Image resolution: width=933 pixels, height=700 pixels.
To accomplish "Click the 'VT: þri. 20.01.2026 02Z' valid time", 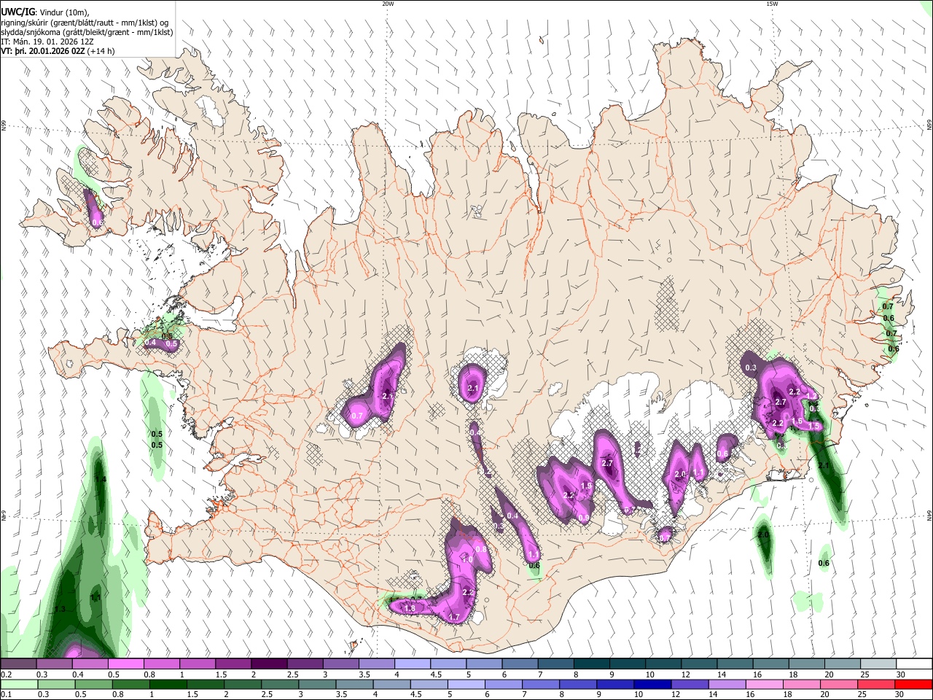I will pyautogui.click(x=43, y=52).
